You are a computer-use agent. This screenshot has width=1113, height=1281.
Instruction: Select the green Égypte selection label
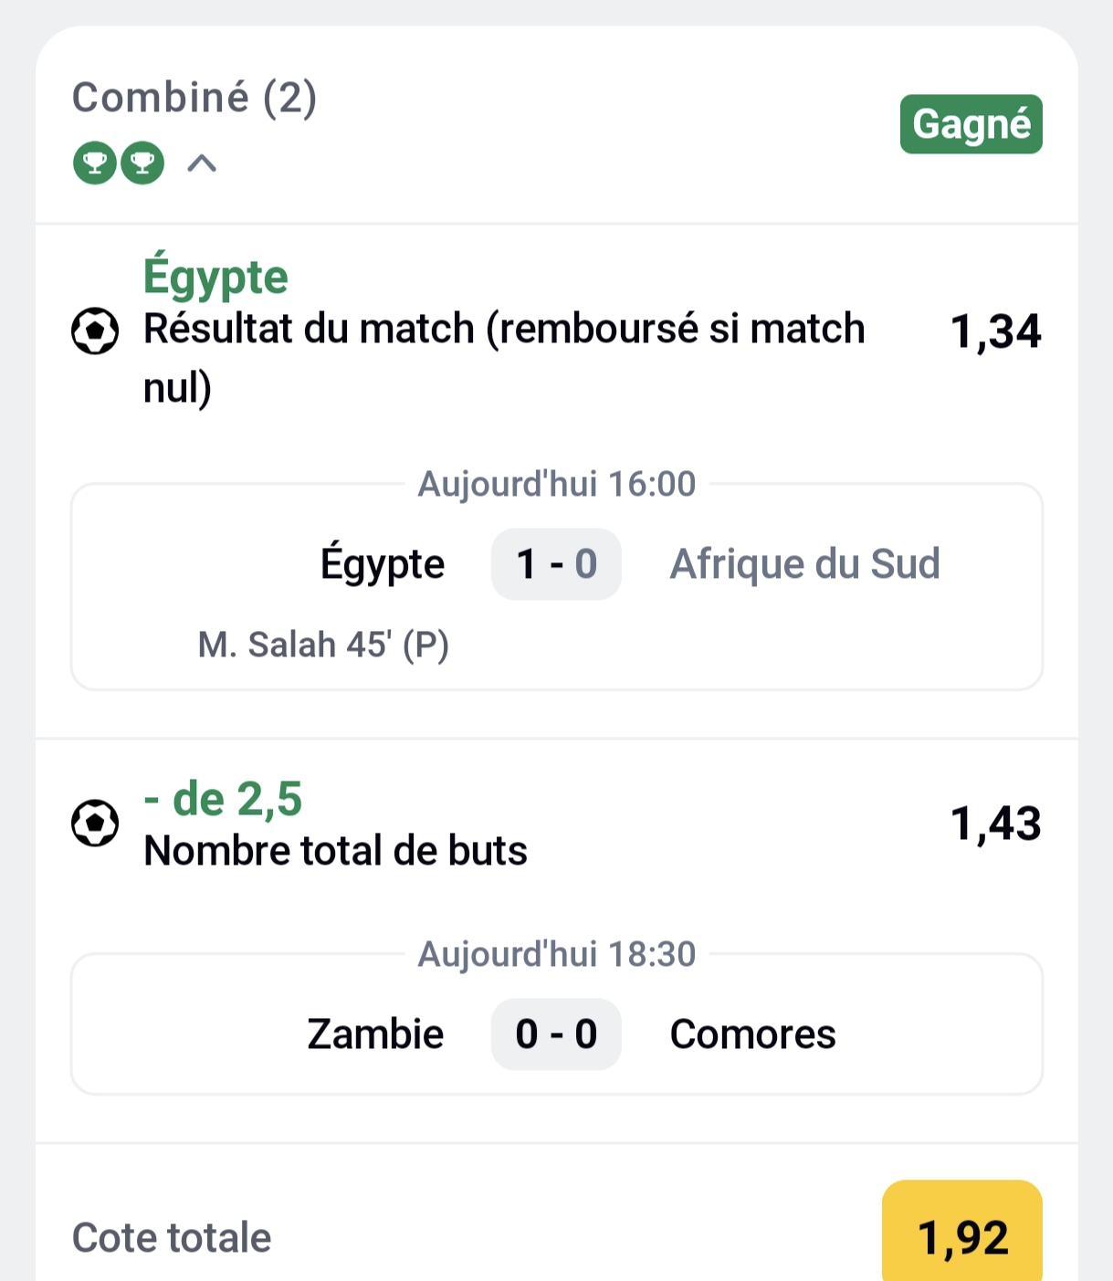tap(215, 277)
